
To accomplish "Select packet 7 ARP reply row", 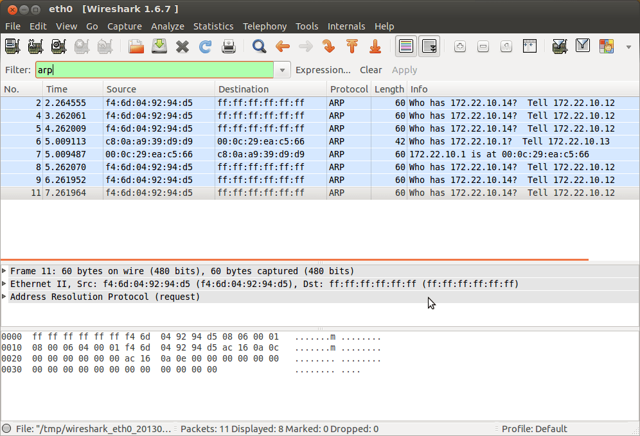I will coord(319,154).
